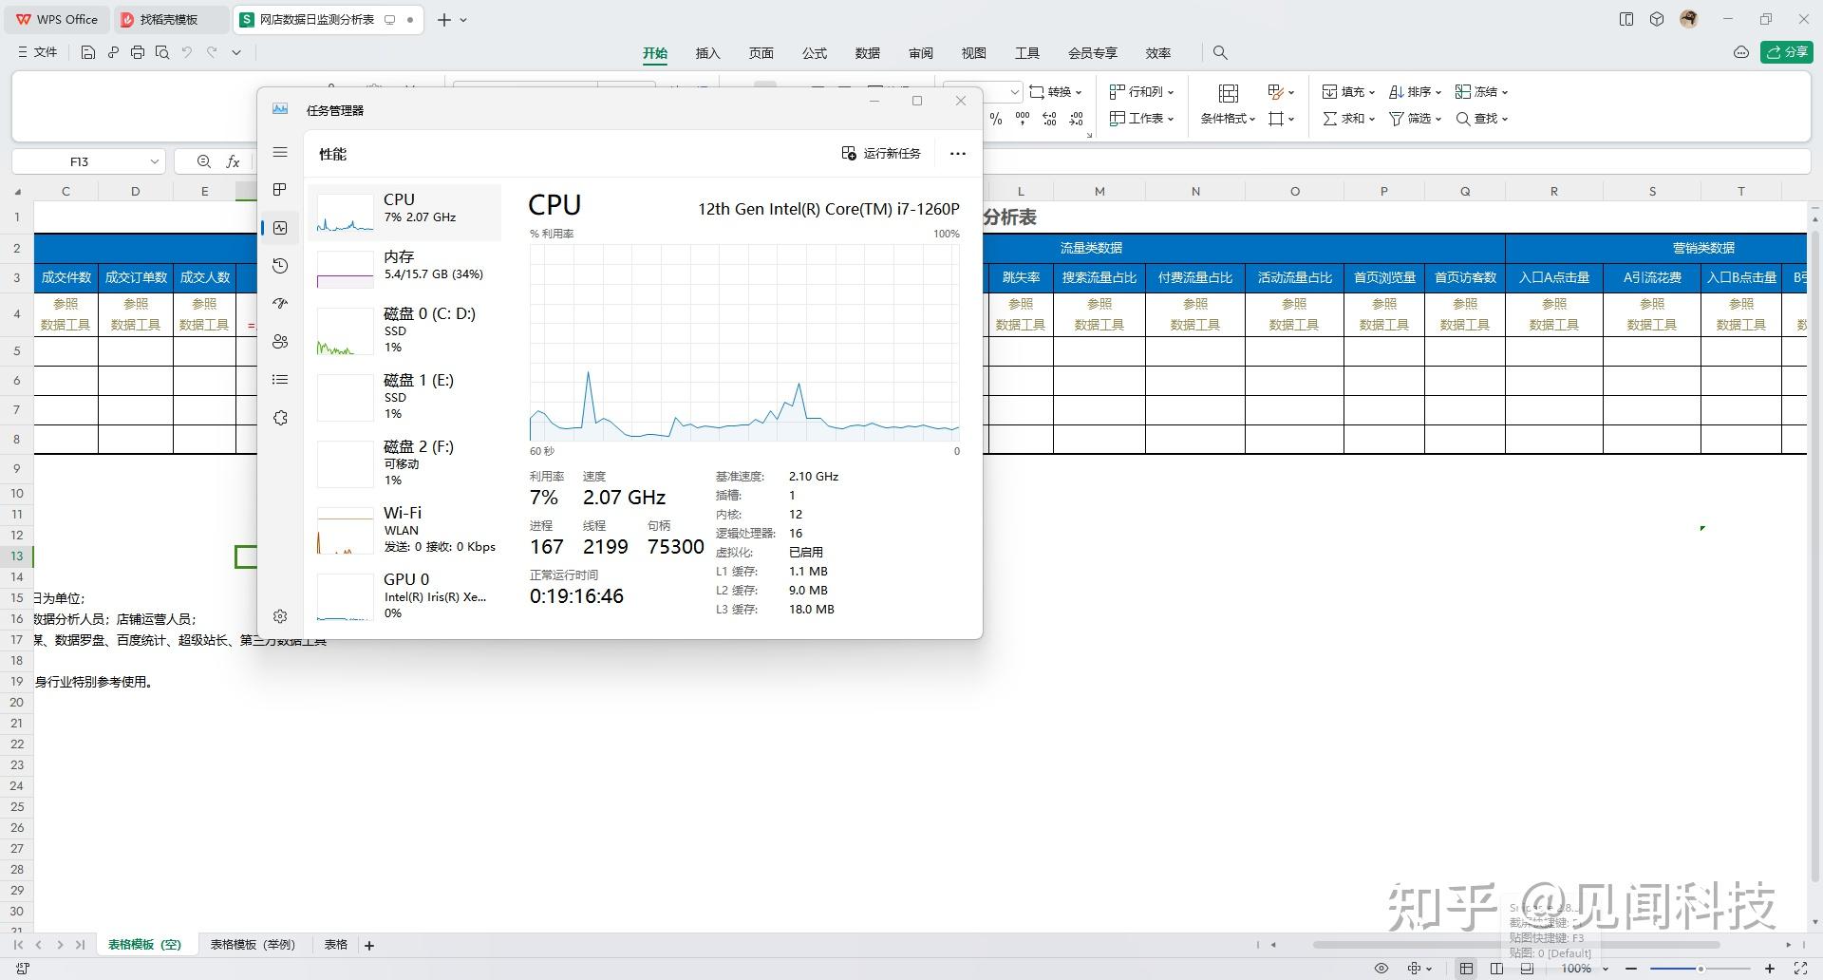Open App history page in Task Manager sidebar
Screen dimensions: 1823x980
(x=279, y=266)
